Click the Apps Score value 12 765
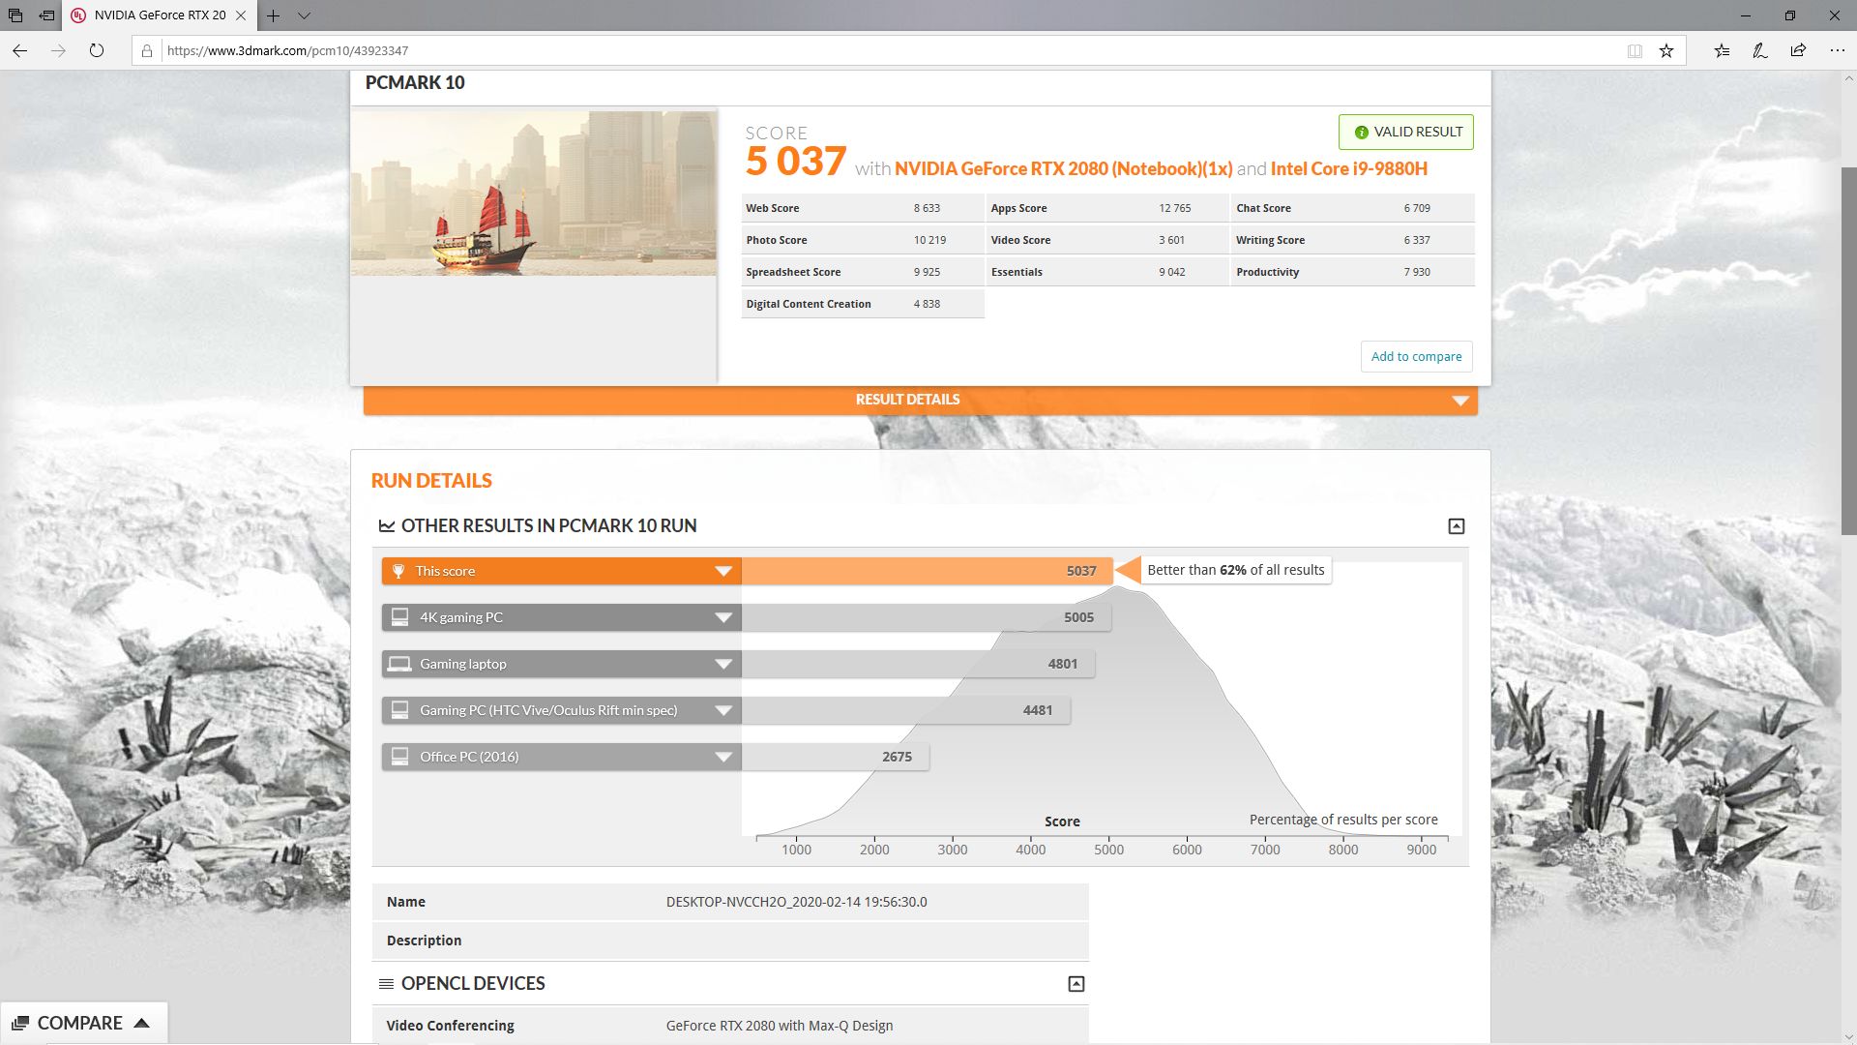This screenshot has width=1857, height=1045. coord(1175,209)
